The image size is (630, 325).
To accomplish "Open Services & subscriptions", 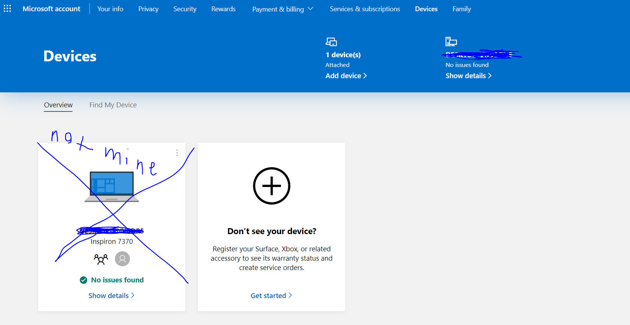I will [365, 9].
